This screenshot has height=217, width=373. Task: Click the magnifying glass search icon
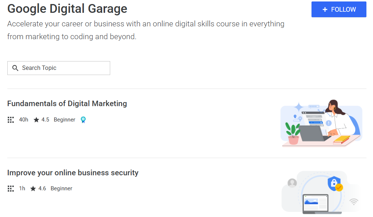click(x=15, y=68)
